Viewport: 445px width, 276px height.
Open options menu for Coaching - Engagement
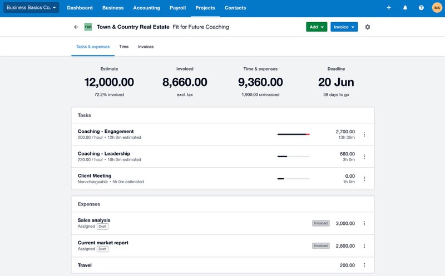pos(364,134)
